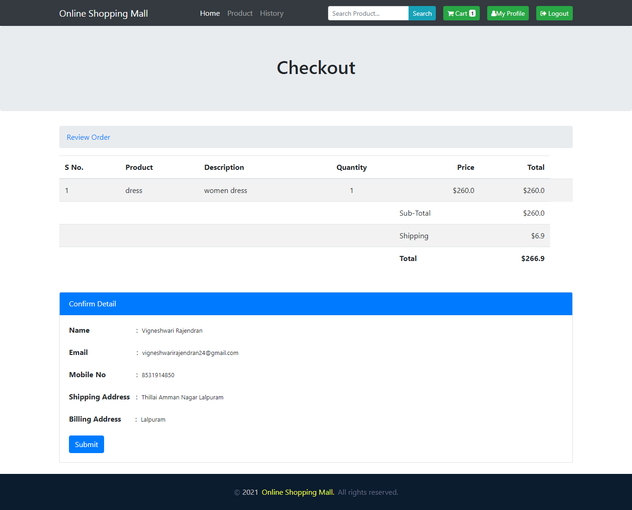632x510 pixels.
Task: Select the billing address Lalpuram
Action: tap(153, 419)
